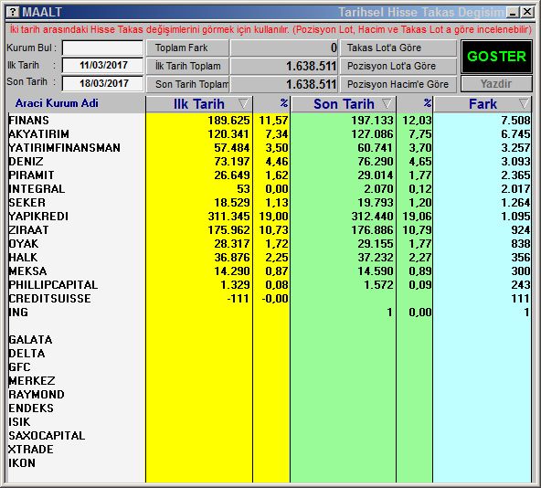Click the GOSTER button
Viewport: 541px width, 488px height.
[496, 57]
